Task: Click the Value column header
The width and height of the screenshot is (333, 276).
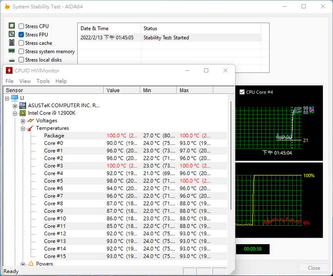Action: [x=122, y=90]
